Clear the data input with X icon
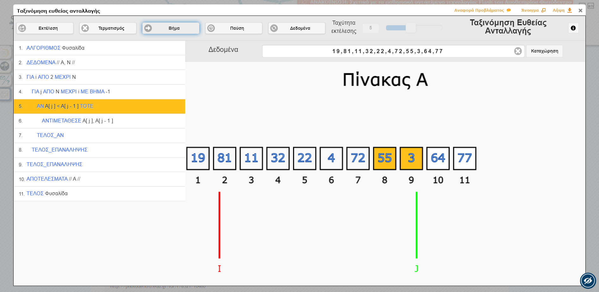599x292 pixels. [x=518, y=51]
